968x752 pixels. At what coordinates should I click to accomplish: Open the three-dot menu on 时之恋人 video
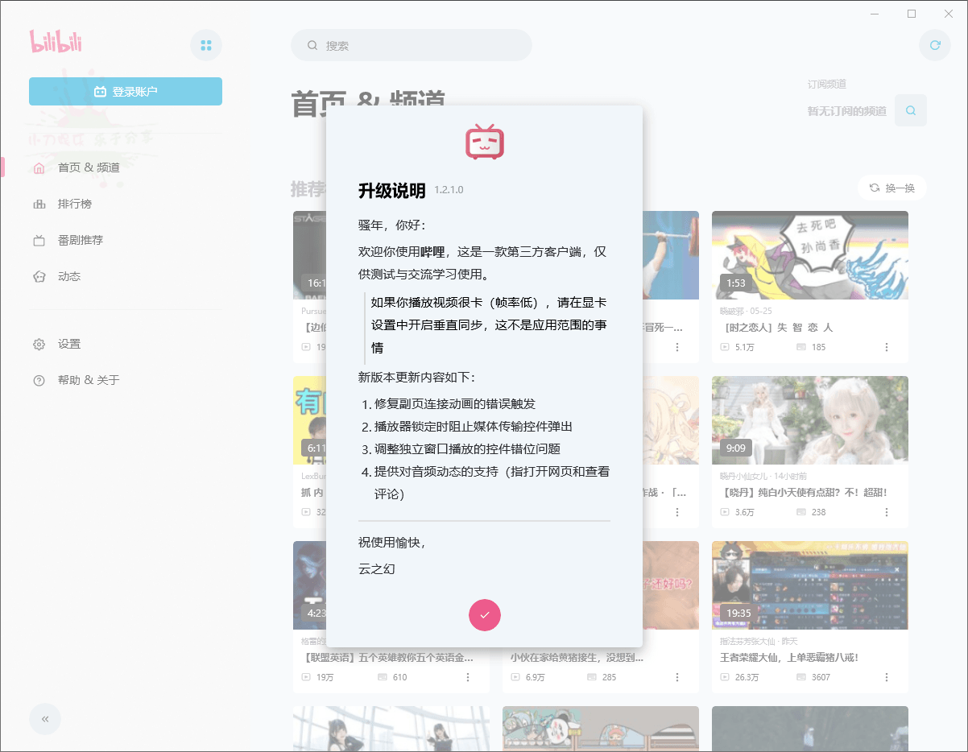click(x=887, y=347)
